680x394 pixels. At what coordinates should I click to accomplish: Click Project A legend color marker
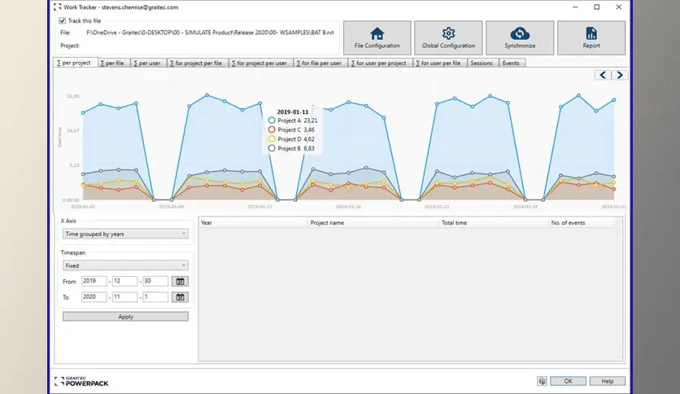tap(272, 120)
